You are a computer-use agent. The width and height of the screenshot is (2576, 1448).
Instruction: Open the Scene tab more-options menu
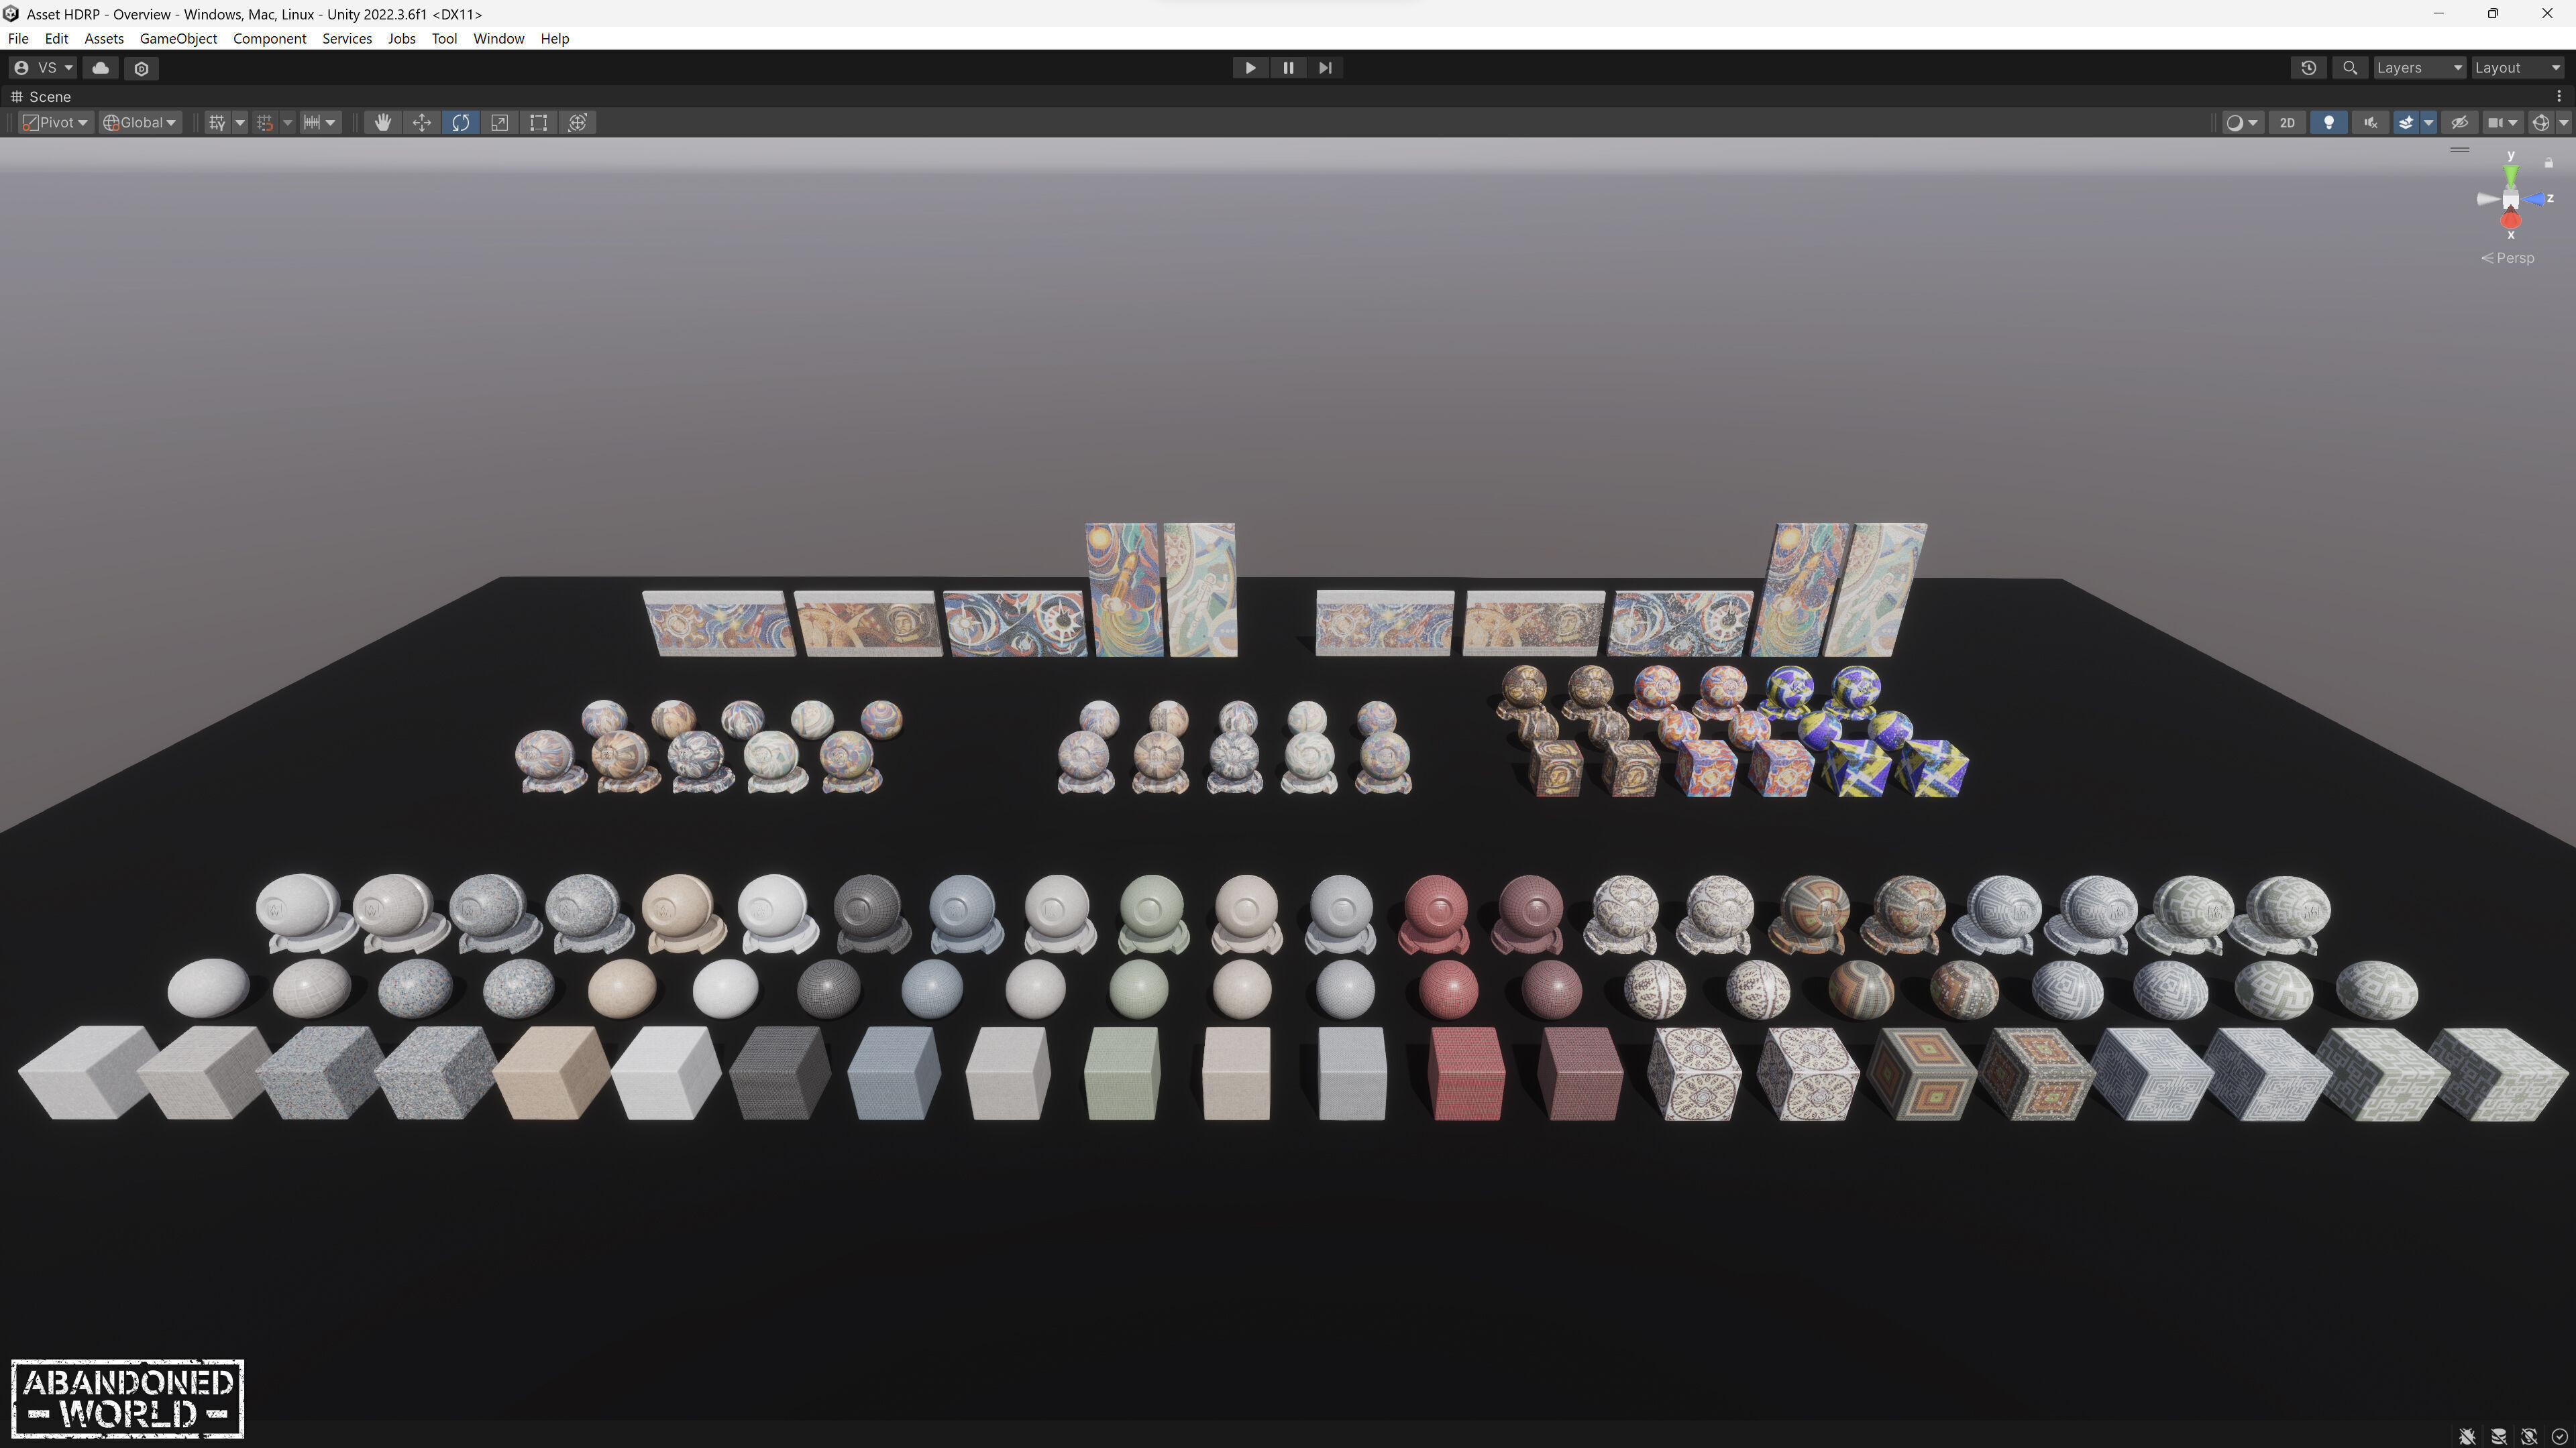click(x=2559, y=96)
